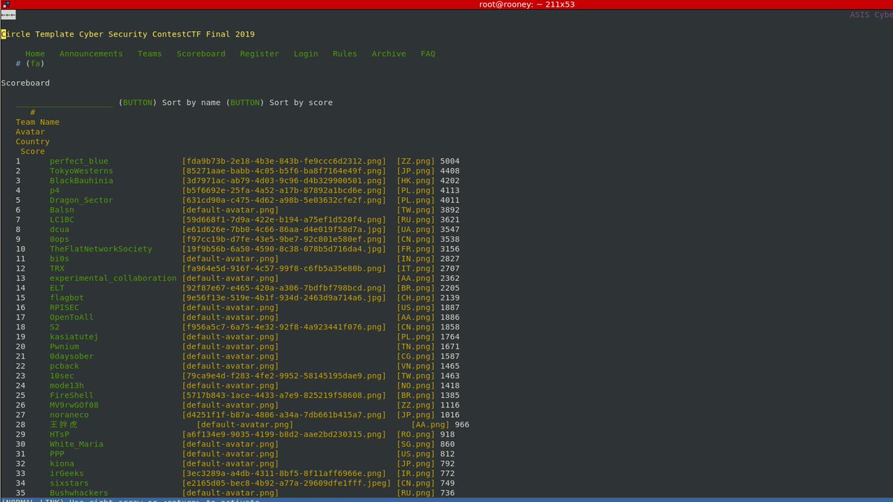Click score 3892 for Balsn
The height and width of the screenshot is (502, 893).
click(450, 210)
